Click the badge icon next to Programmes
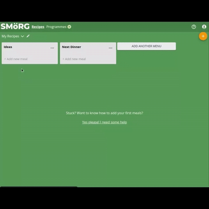This screenshot has width=209, height=209. [69, 27]
